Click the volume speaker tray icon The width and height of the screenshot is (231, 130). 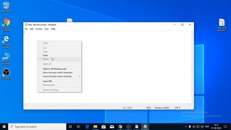click(x=202, y=127)
